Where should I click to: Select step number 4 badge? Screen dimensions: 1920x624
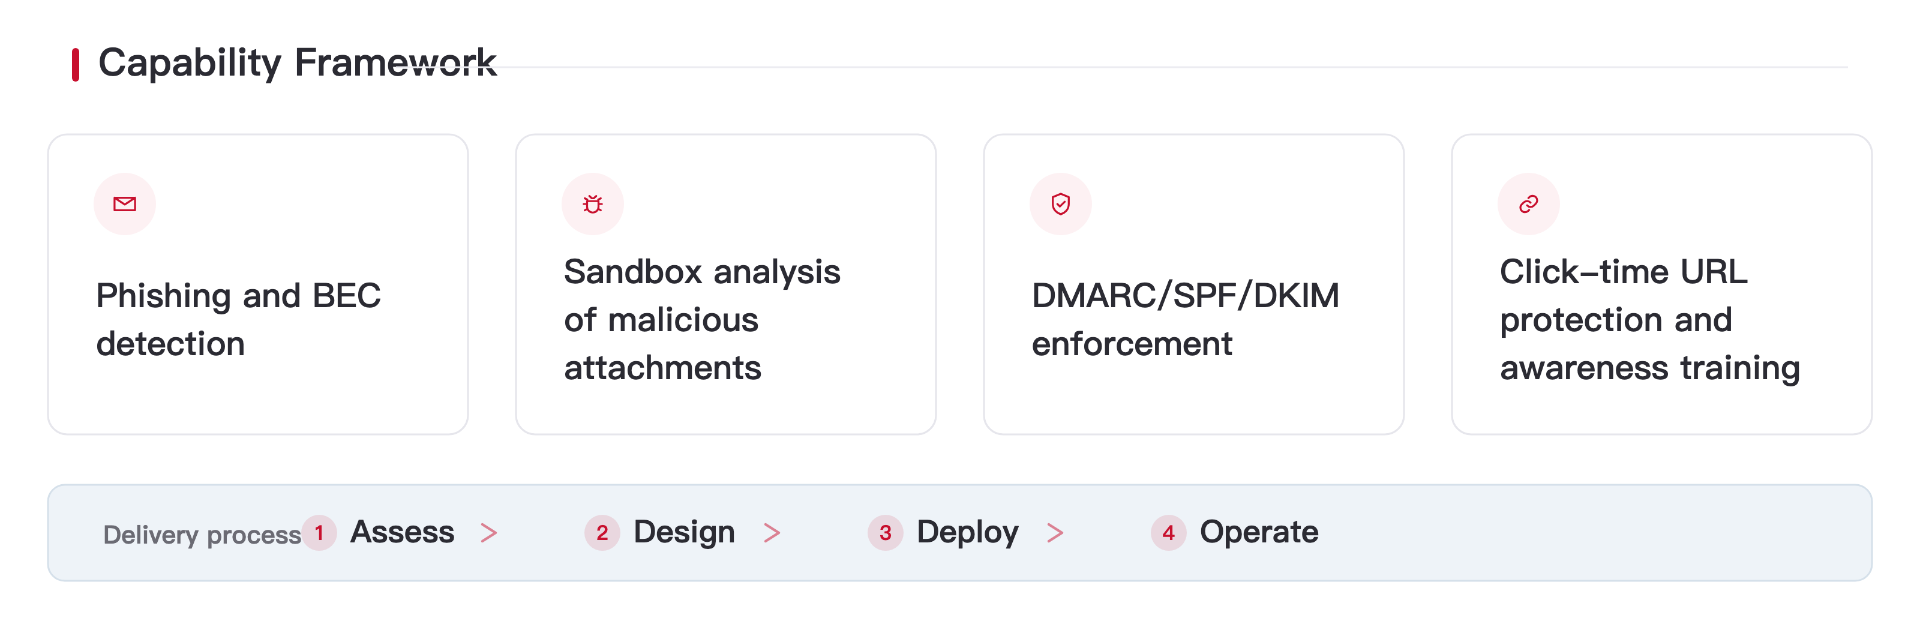(x=1169, y=533)
